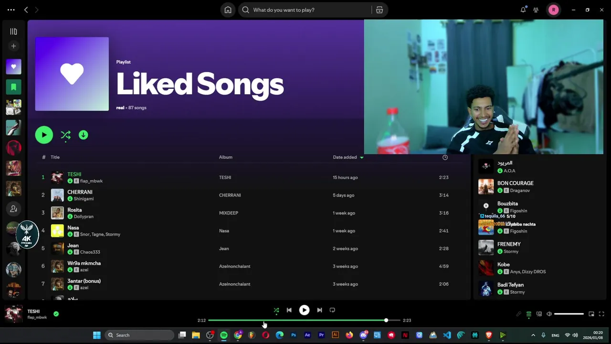Click the Windows taskbar Search box
611x344 pixels.
tap(139, 335)
